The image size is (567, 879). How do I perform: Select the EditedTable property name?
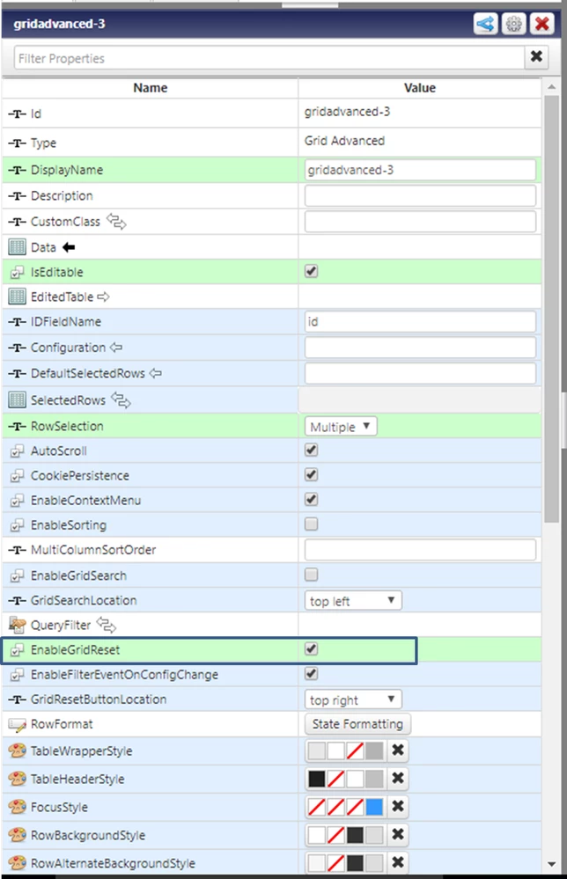pyautogui.click(x=63, y=297)
